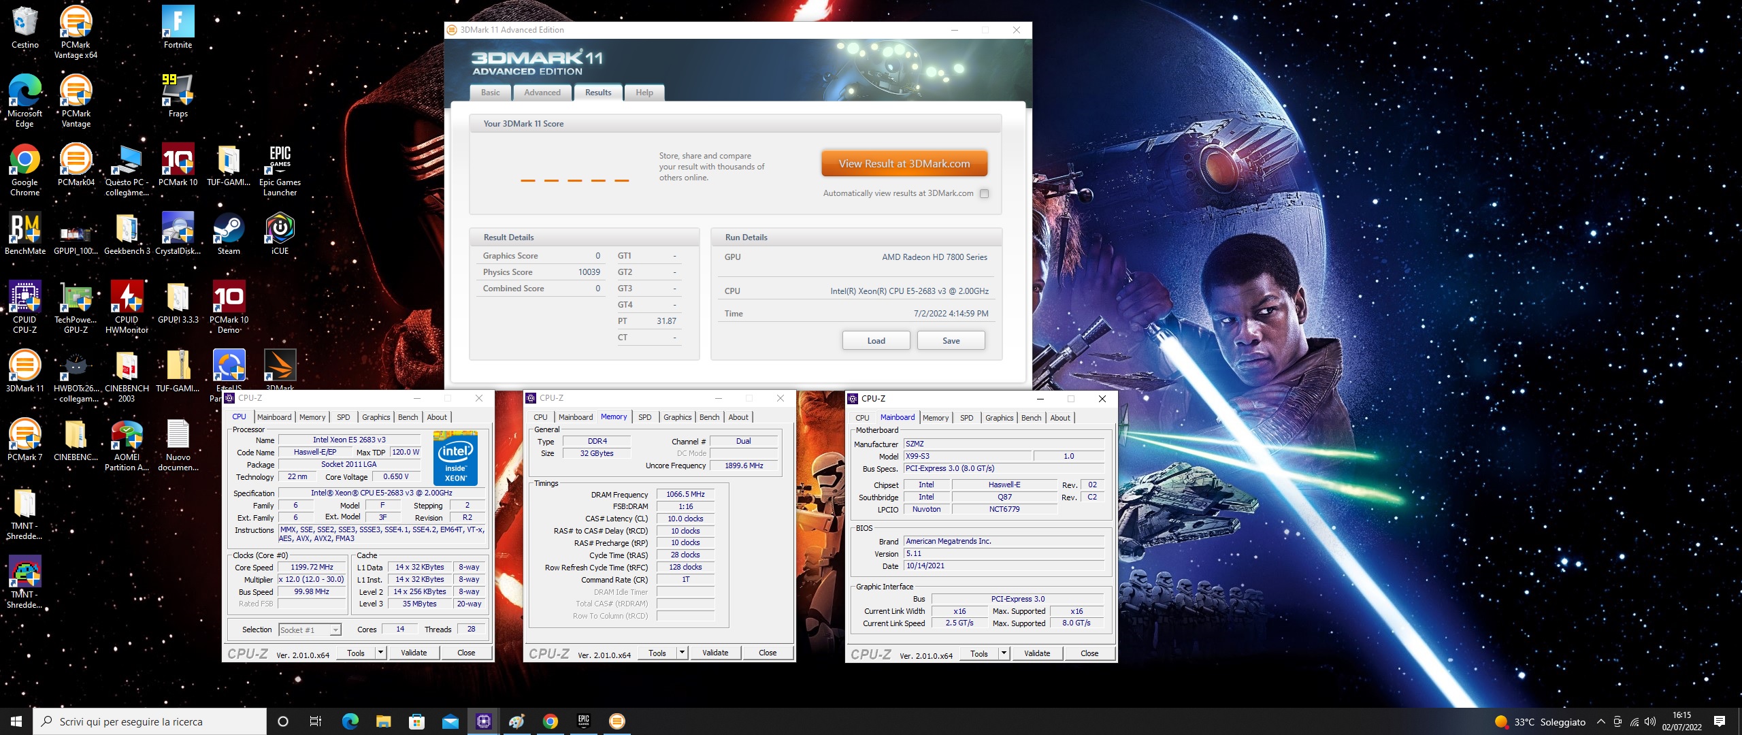1742x735 pixels.
Task: Switch to the Advanced tab in 3DMark
Action: pyautogui.click(x=542, y=93)
